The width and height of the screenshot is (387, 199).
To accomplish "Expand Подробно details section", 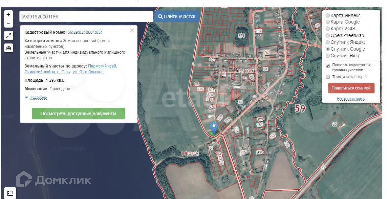I will (x=38, y=97).
